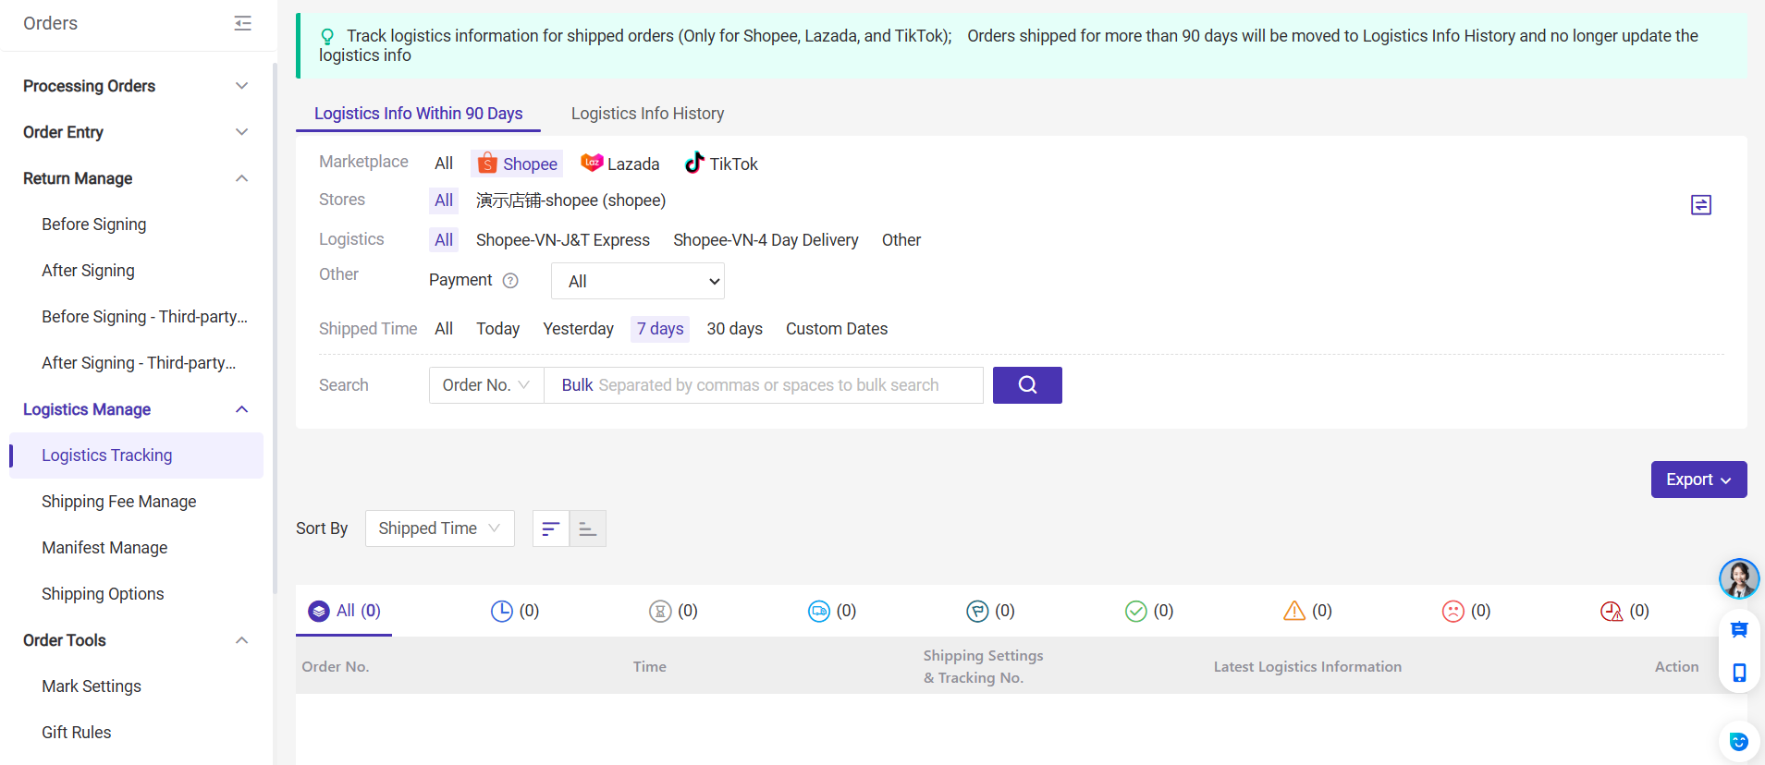
Task: Select All in Marketplace filter
Action: click(444, 164)
